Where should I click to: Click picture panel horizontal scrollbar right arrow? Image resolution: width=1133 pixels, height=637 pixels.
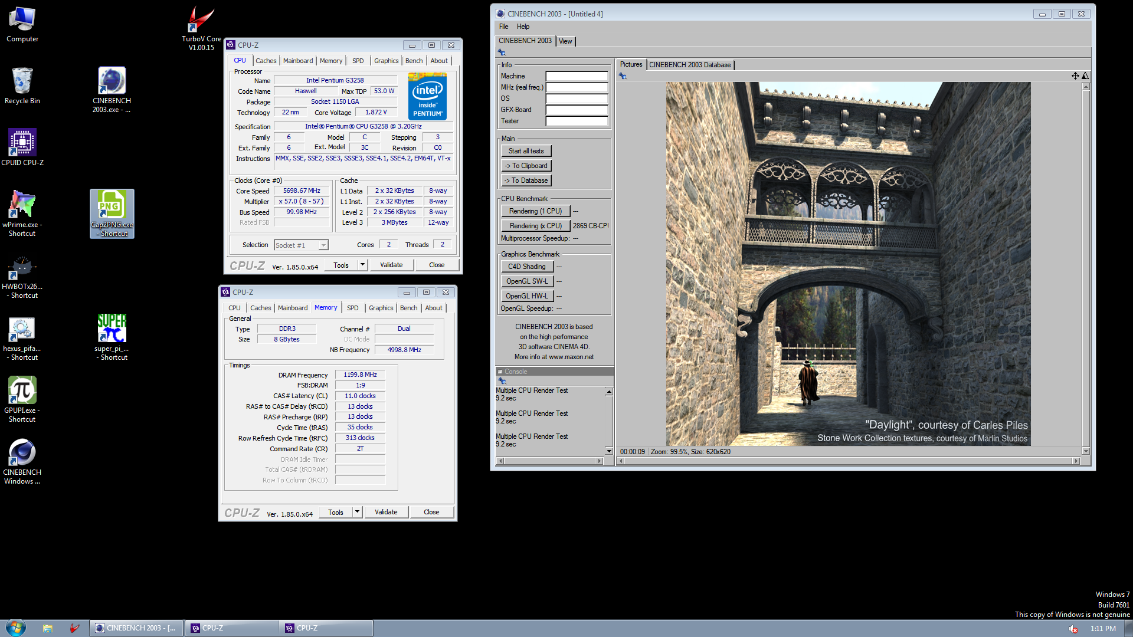click(1076, 461)
